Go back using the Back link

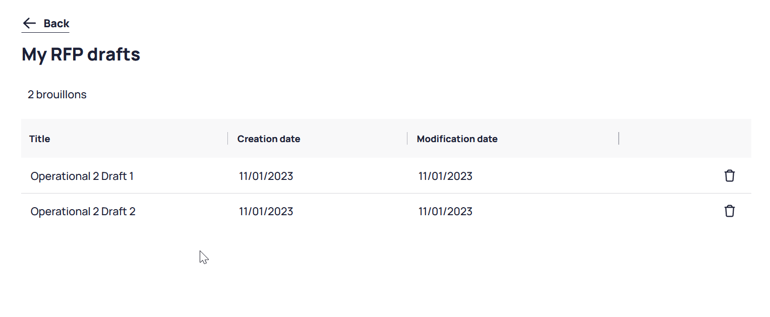point(45,23)
